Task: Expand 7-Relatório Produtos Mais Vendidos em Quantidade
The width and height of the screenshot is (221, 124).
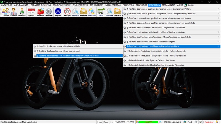Action: coord(172,37)
